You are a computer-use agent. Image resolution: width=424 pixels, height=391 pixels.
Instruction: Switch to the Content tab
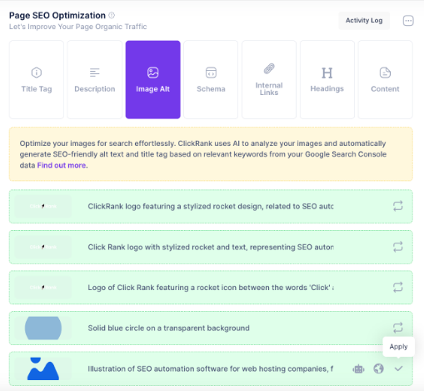pos(385,79)
